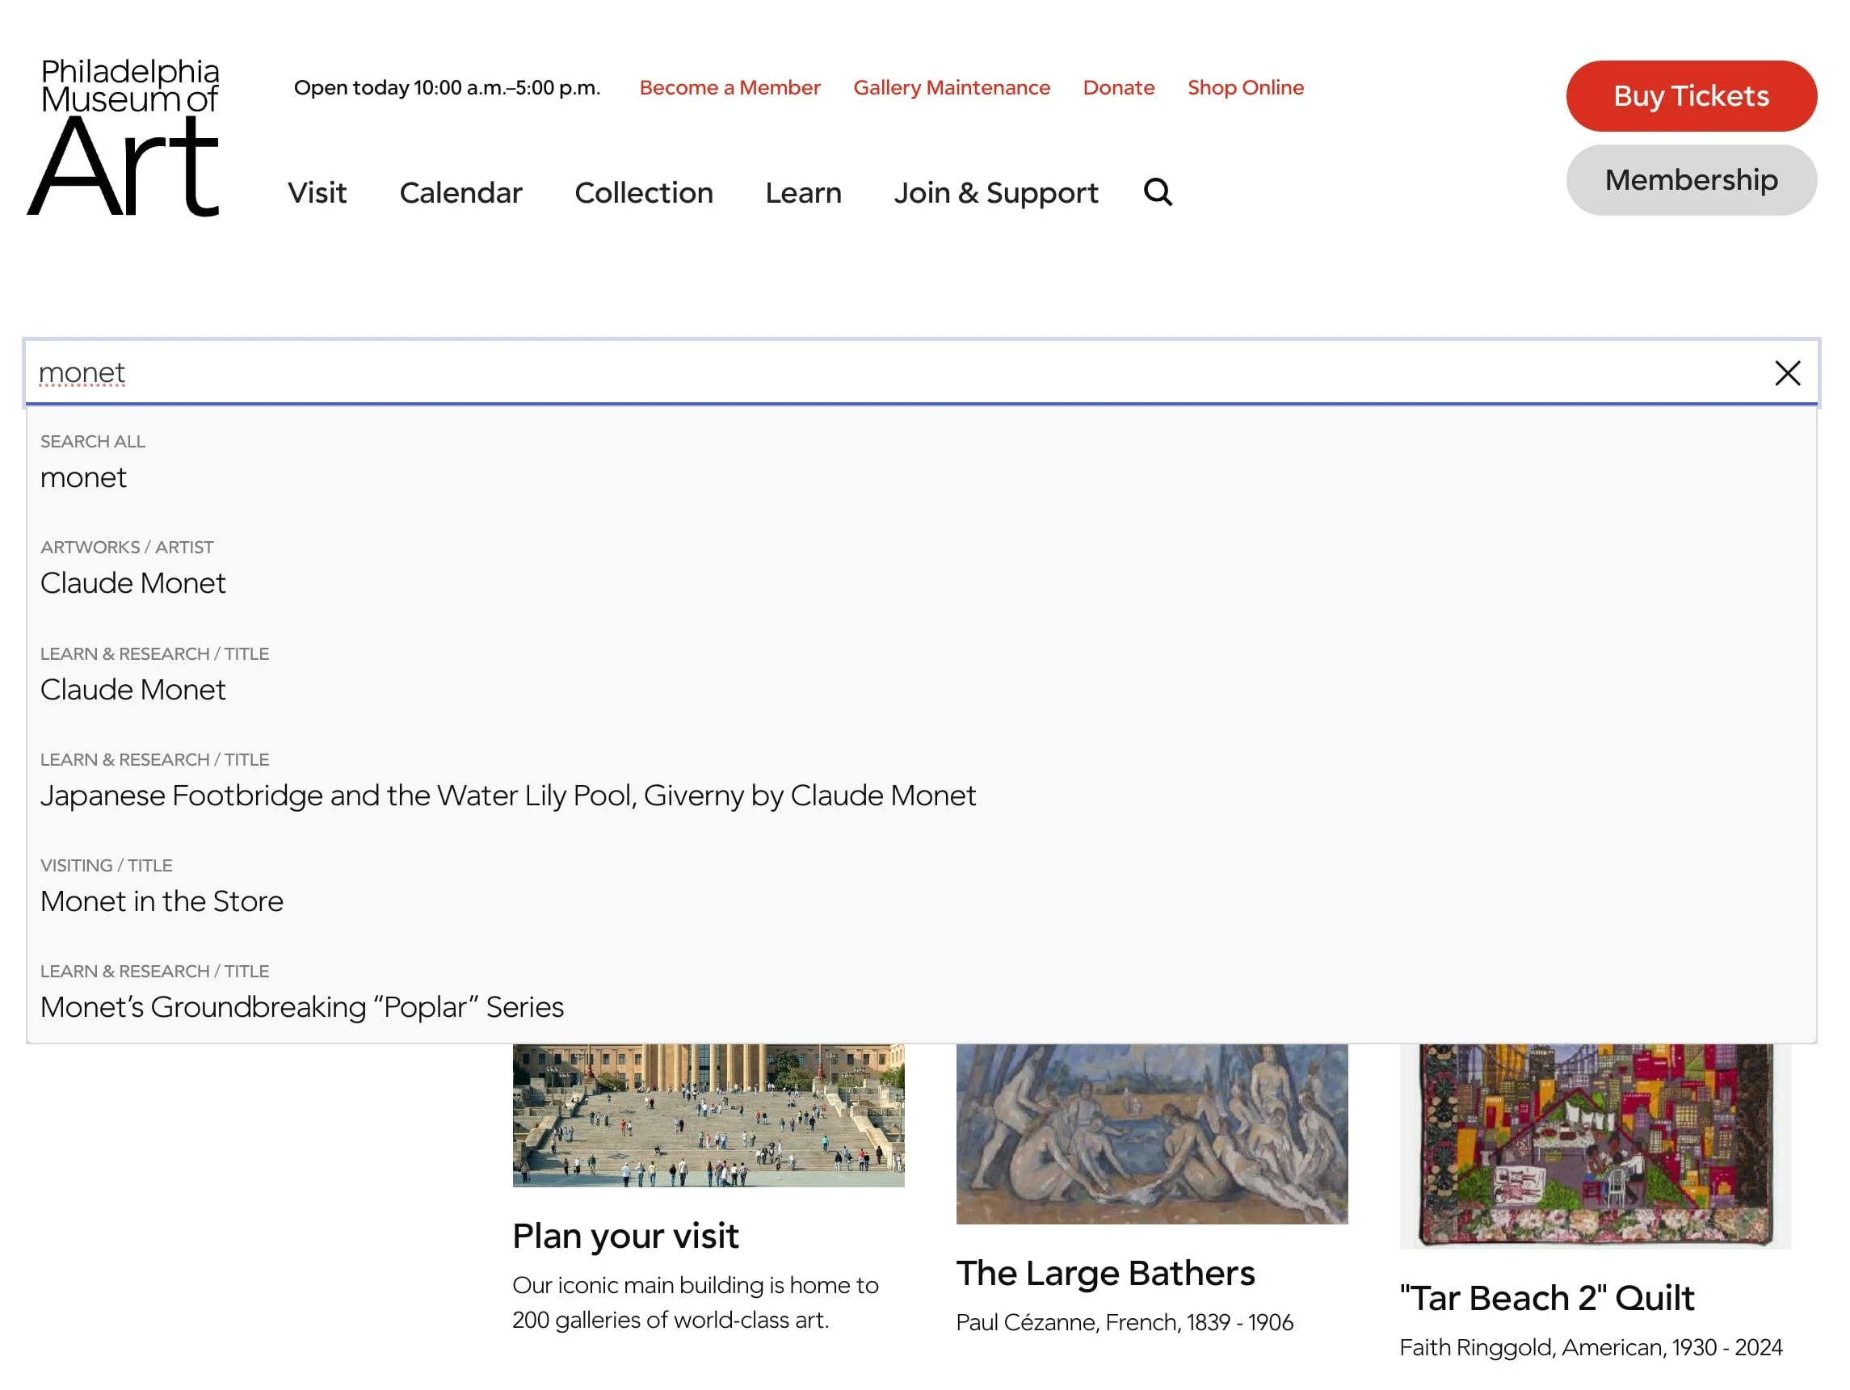Follow the Become a Member link

(729, 88)
